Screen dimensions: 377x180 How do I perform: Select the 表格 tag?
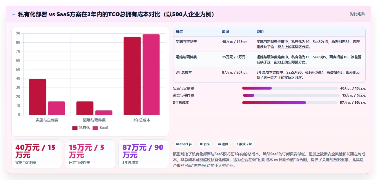(205, 144)
